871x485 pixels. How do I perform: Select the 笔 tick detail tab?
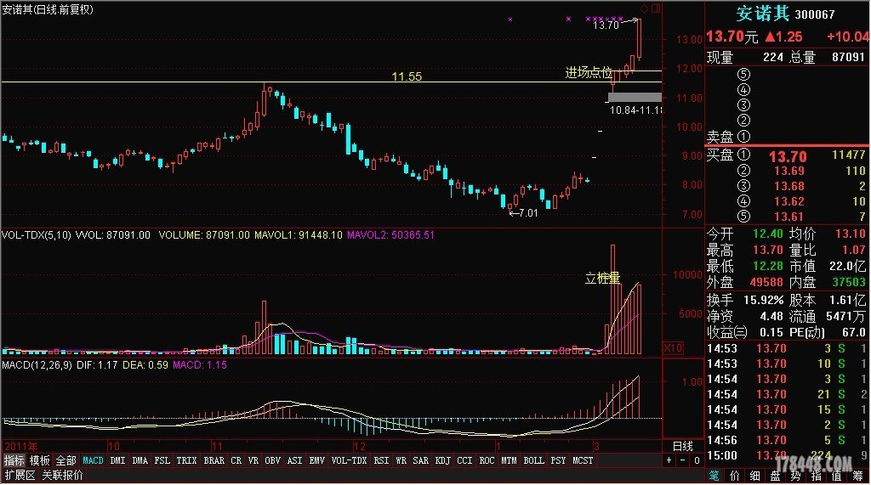[x=714, y=476]
